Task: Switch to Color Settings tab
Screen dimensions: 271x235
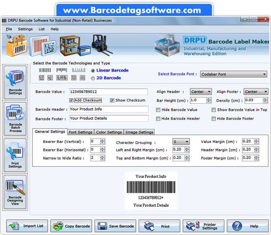Action: [x=109, y=132]
